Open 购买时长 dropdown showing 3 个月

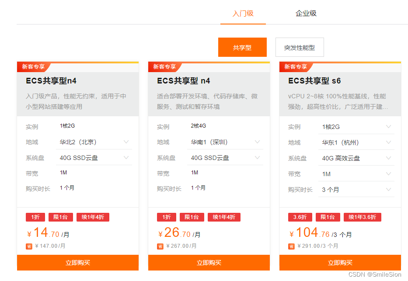[x=356, y=190]
